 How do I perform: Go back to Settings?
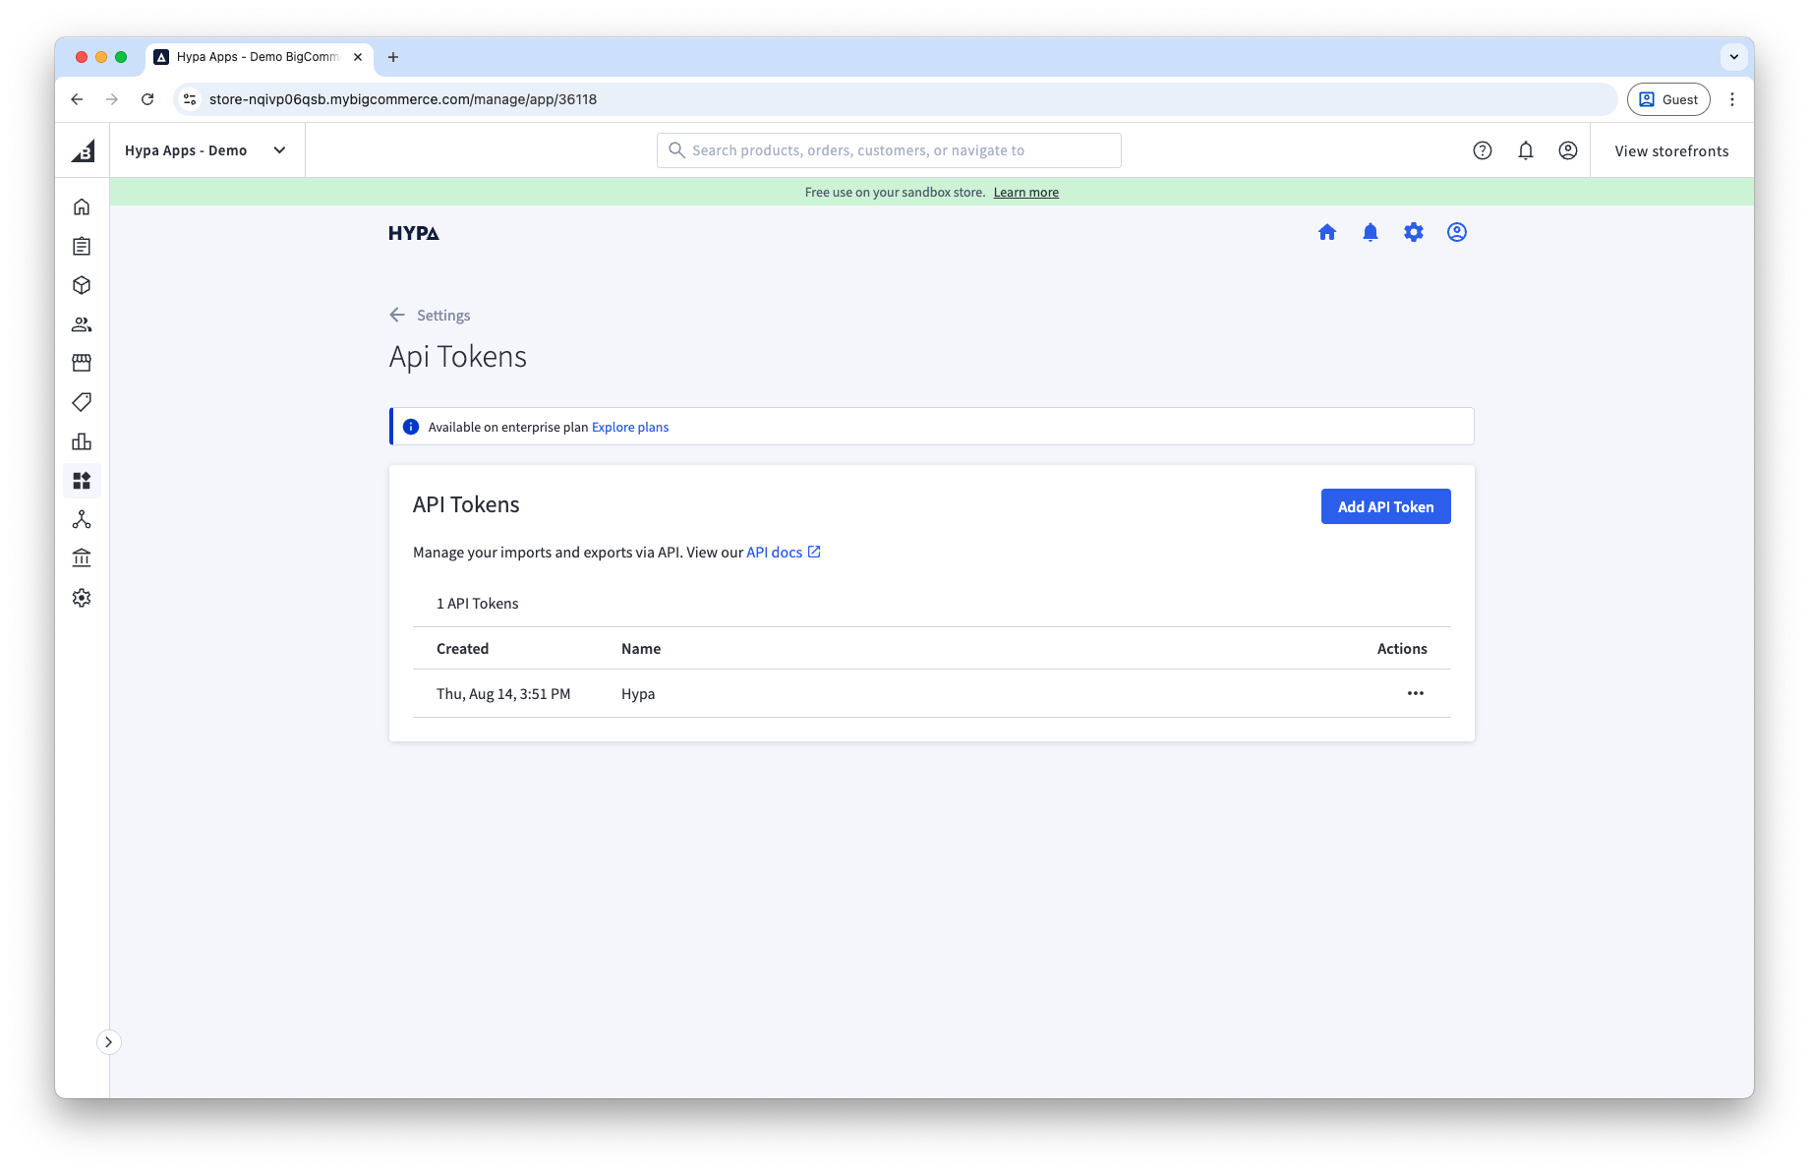click(x=431, y=315)
